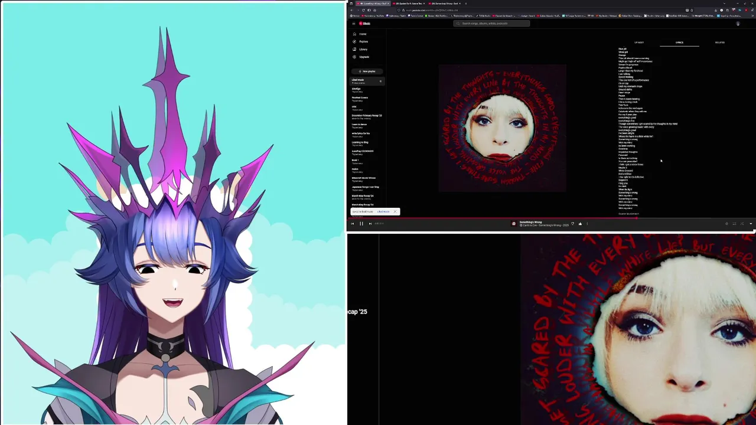Seek on the red song progress bar

552,218
